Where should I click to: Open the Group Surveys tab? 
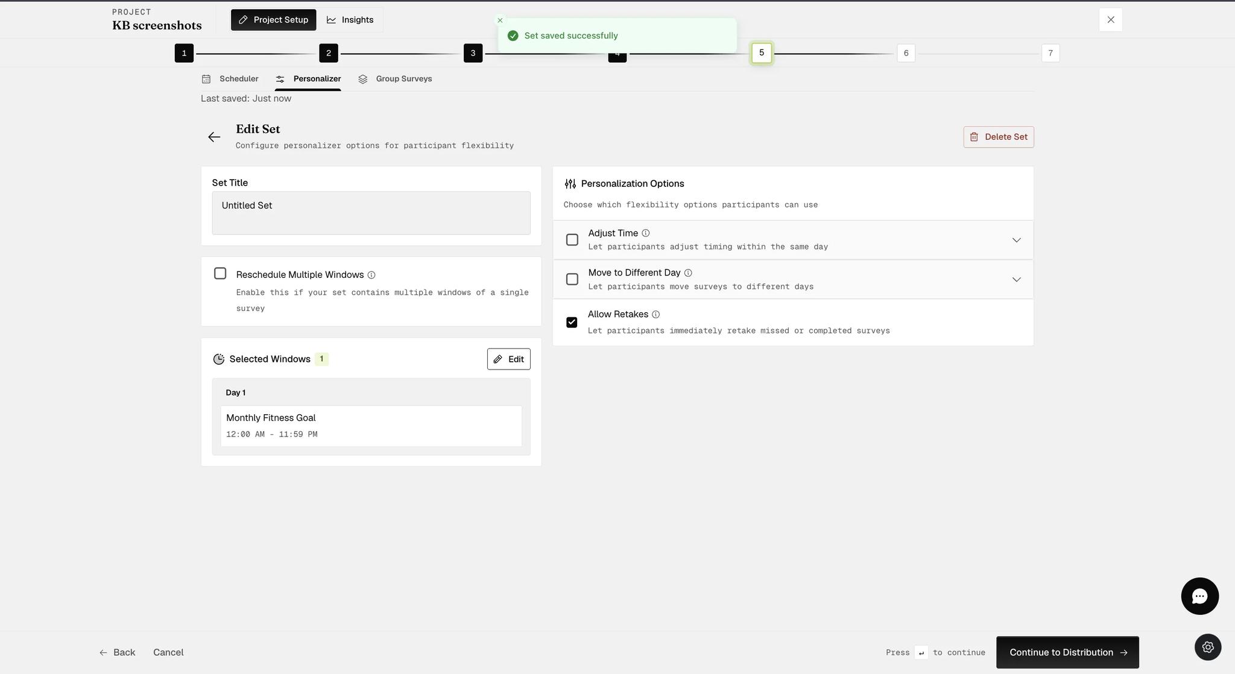[x=395, y=79]
